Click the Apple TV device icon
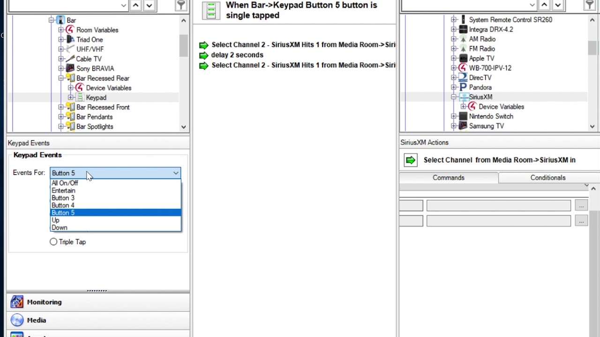The image size is (600, 337). 463,59
